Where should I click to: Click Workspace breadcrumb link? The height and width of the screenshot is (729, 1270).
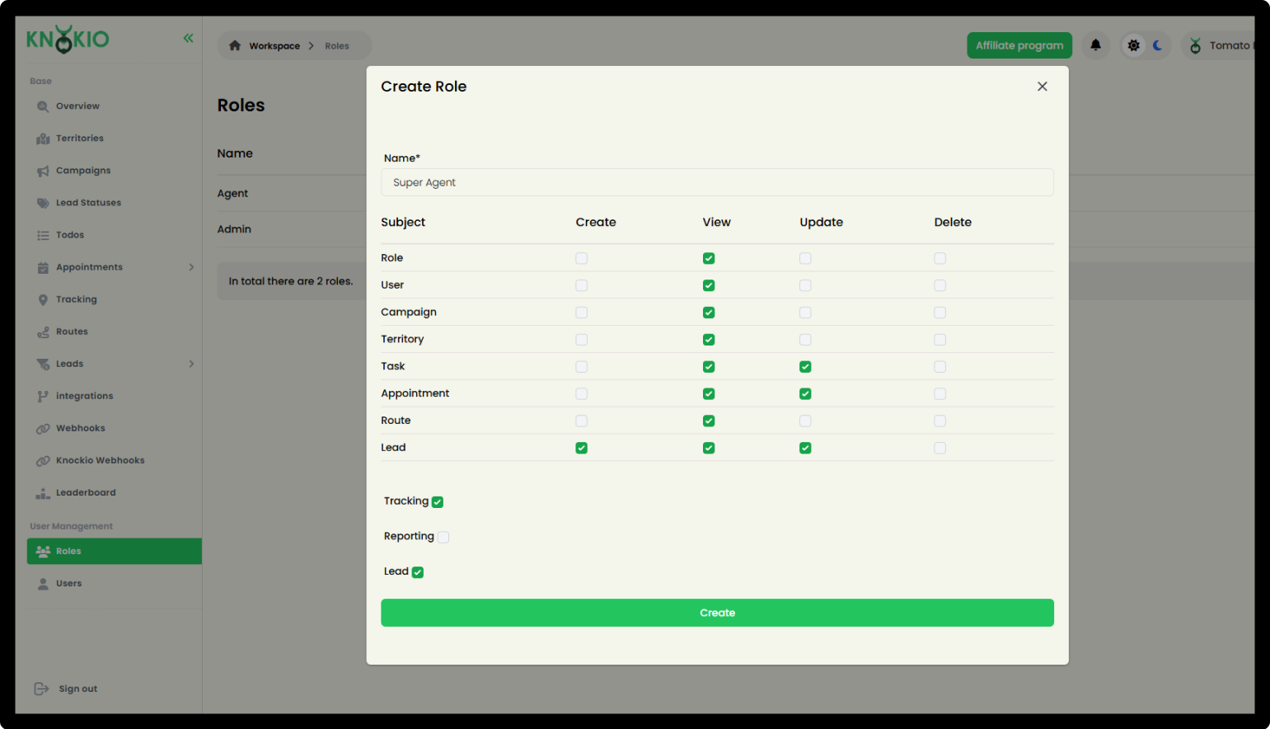pos(274,46)
